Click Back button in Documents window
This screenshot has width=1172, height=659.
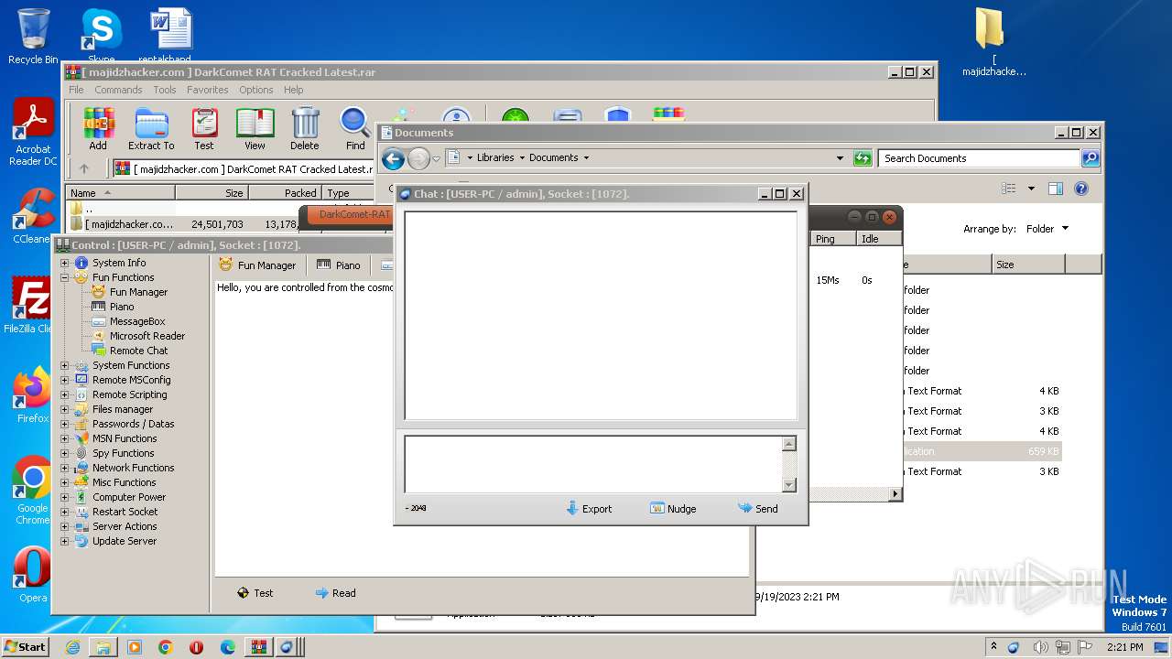coord(393,159)
